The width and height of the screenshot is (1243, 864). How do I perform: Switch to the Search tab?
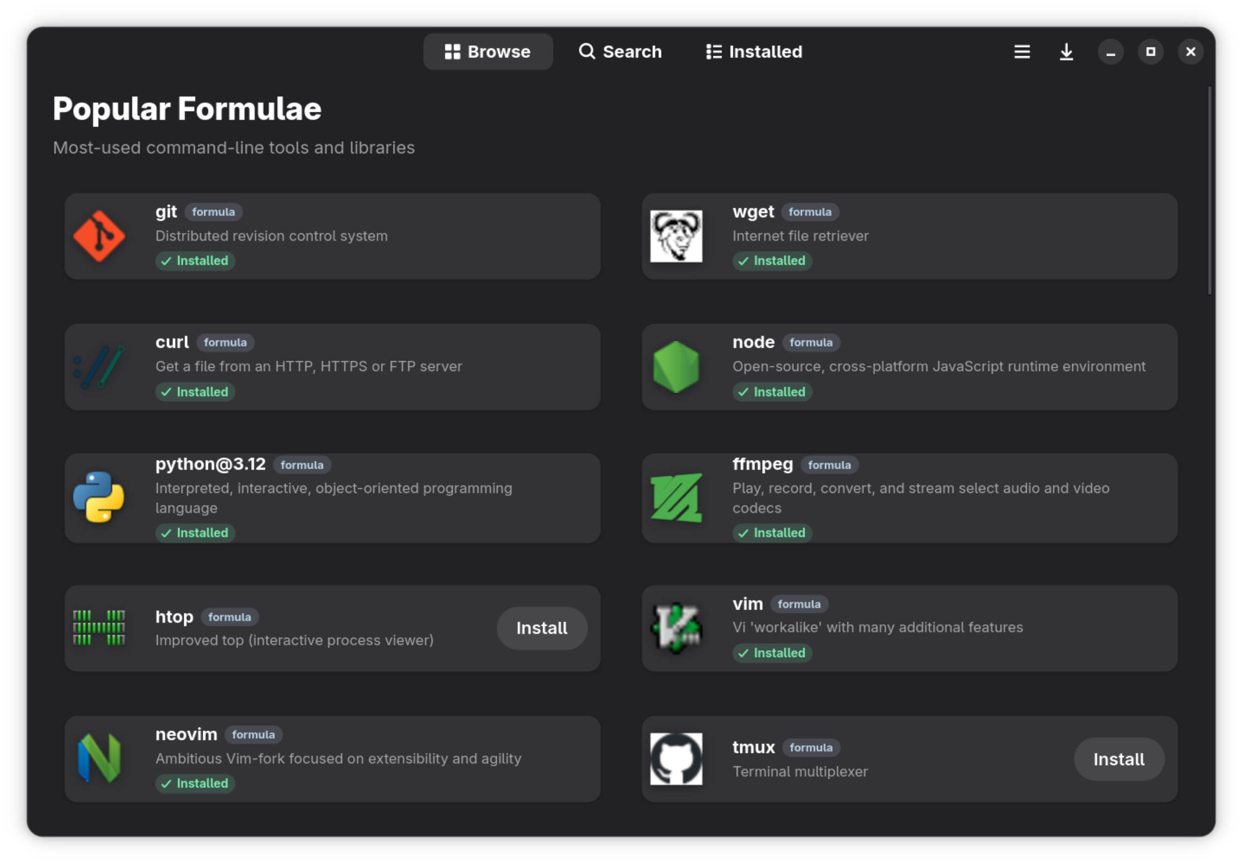point(620,52)
